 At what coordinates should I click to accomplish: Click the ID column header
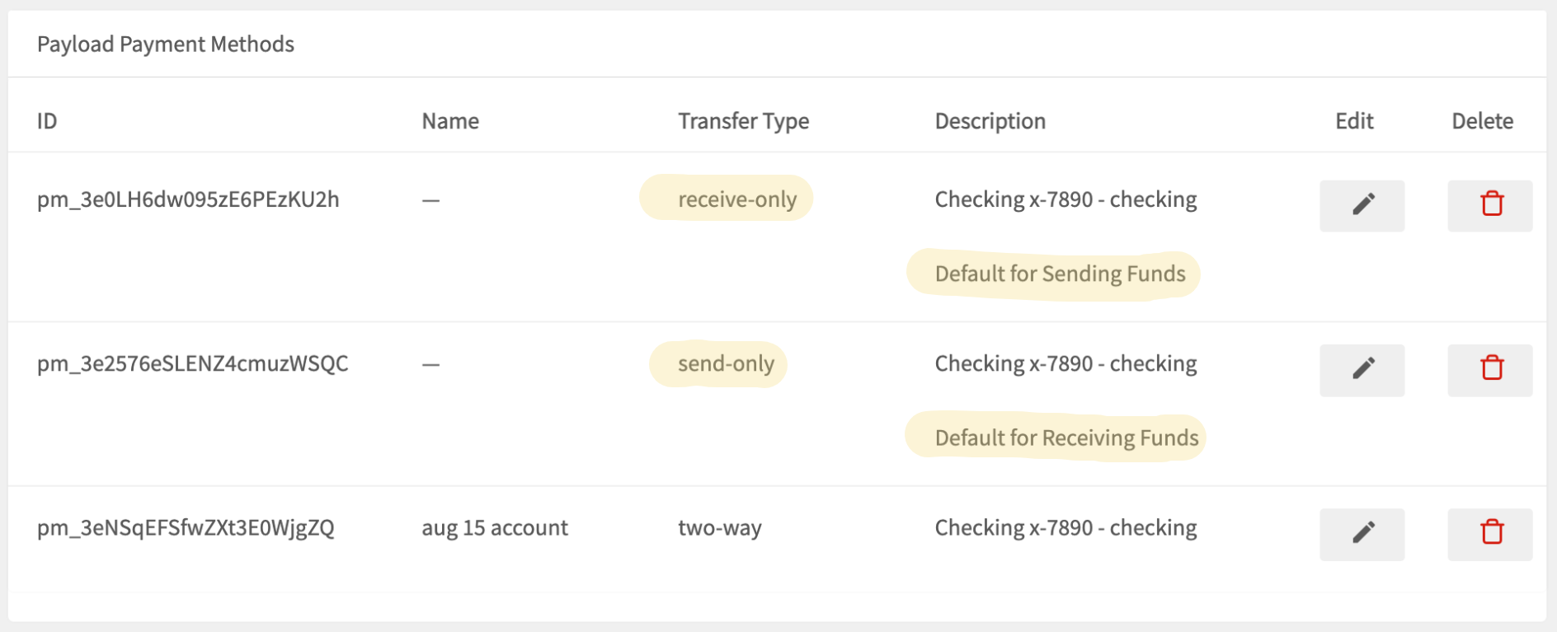click(47, 121)
